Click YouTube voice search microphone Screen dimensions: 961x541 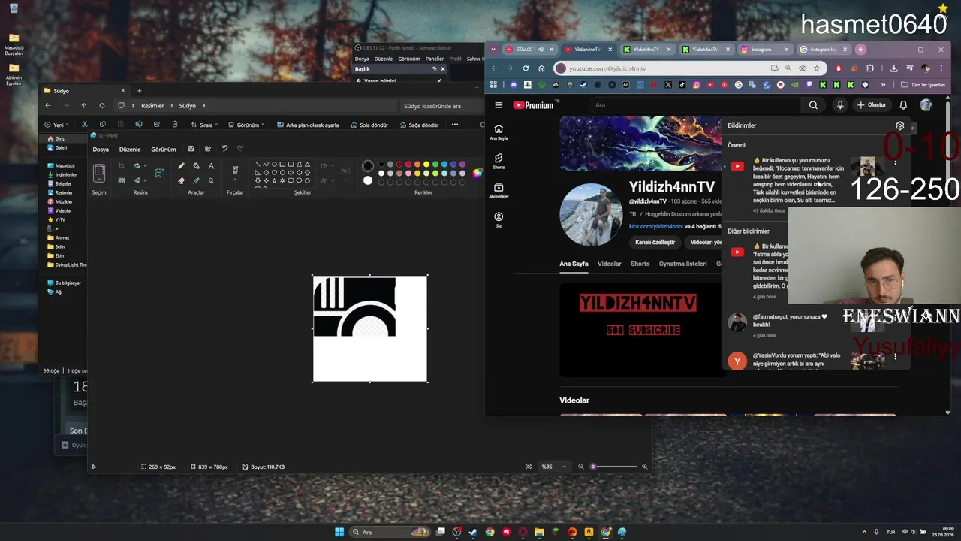point(840,105)
